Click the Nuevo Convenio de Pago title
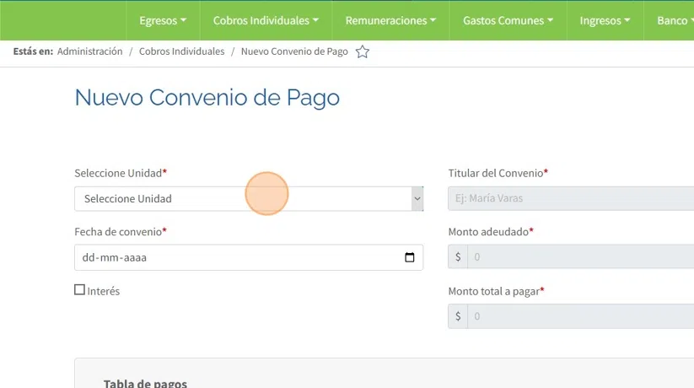This screenshot has width=694, height=388. tap(207, 98)
